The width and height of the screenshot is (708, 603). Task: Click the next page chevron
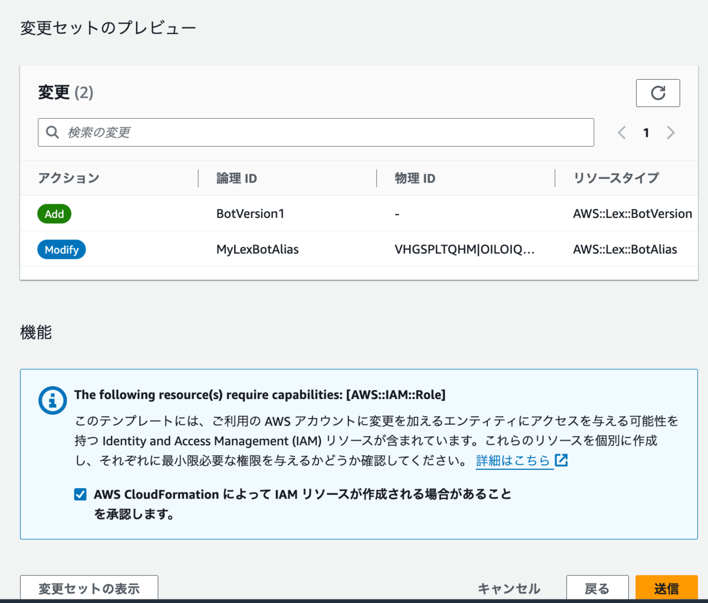[x=670, y=133]
